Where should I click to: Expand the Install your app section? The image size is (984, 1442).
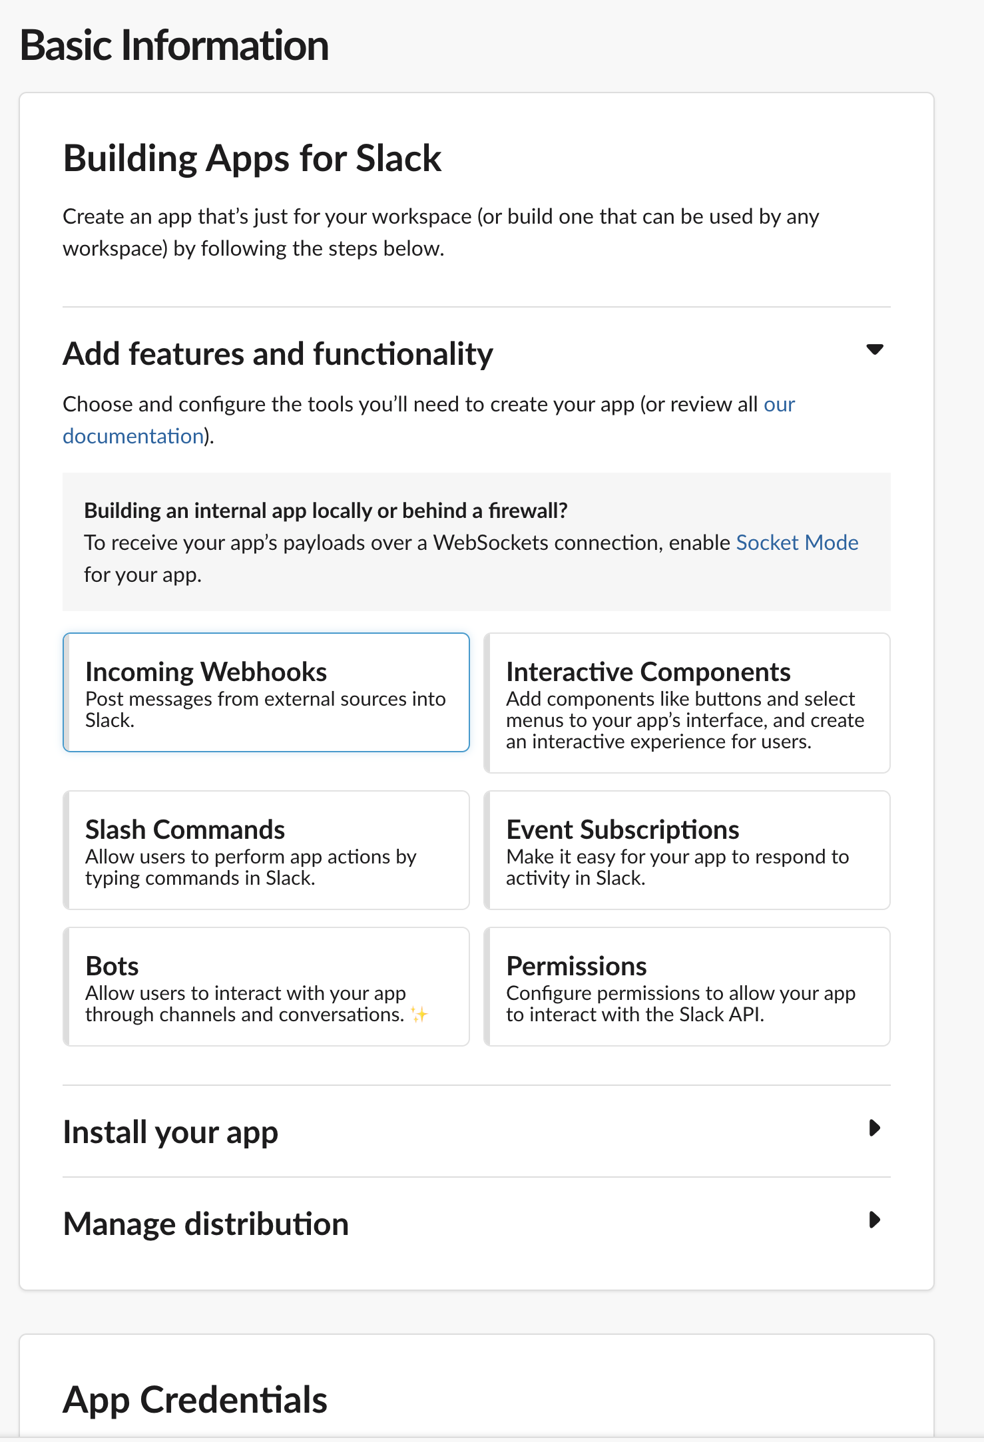click(x=875, y=1128)
